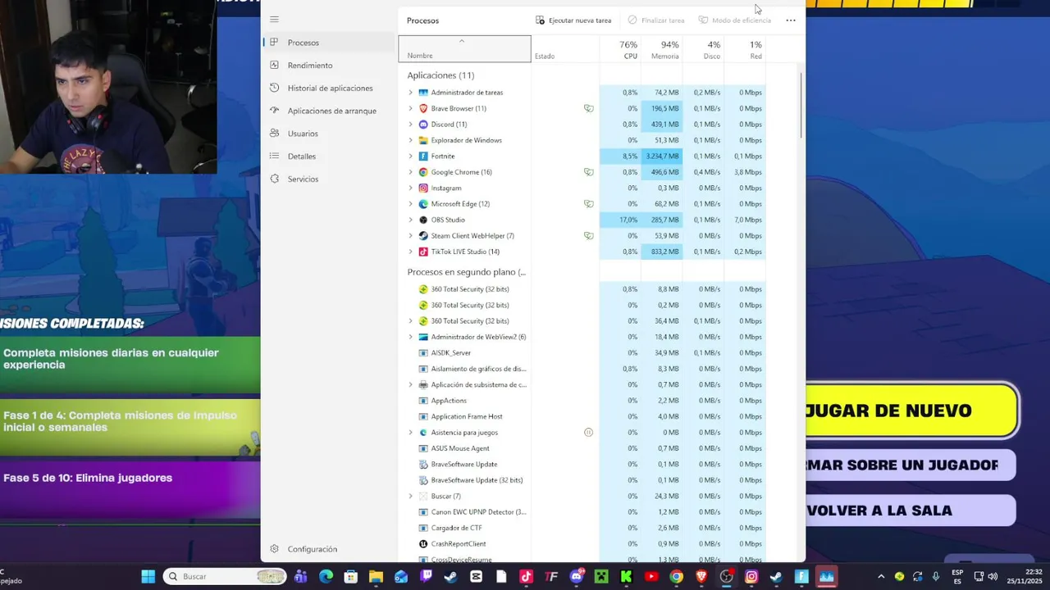Click the Microsoft Edge icon in list
Viewport: 1050px width, 590px height.
point(423,204)
